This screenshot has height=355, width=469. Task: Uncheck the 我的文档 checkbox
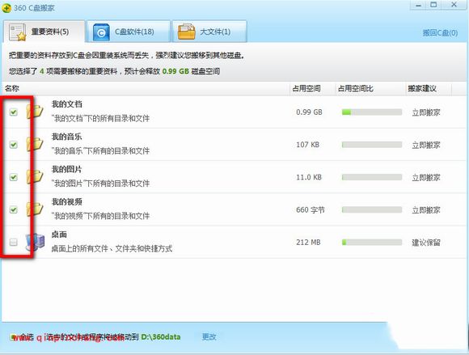[x=13, y=112]
